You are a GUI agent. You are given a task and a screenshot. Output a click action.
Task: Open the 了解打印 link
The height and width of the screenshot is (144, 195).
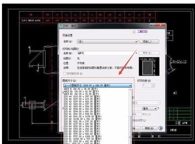click(142, 32)
